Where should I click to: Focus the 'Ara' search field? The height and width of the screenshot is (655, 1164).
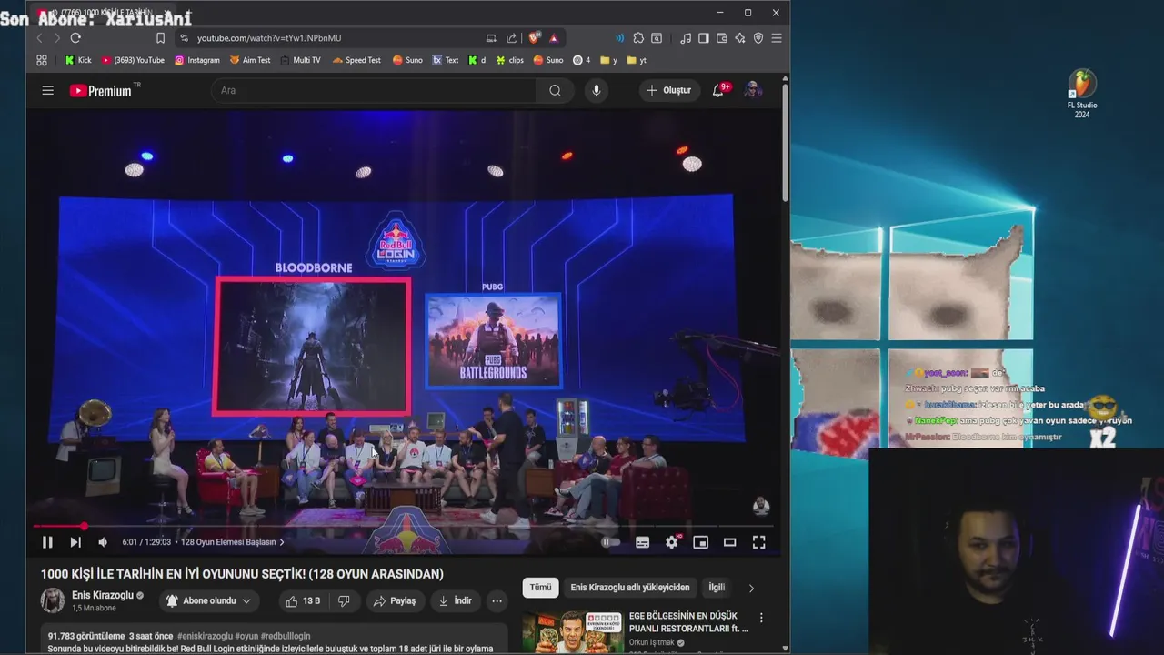(x=373, y=90)
